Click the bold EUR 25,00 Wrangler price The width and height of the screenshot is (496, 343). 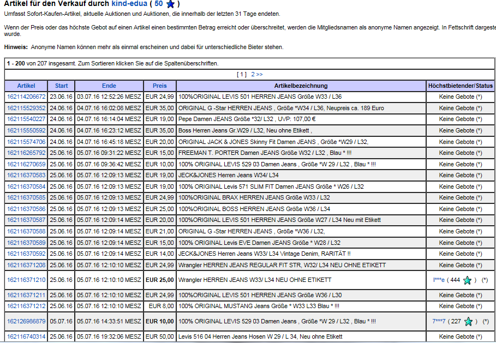(x=160, y=280)
